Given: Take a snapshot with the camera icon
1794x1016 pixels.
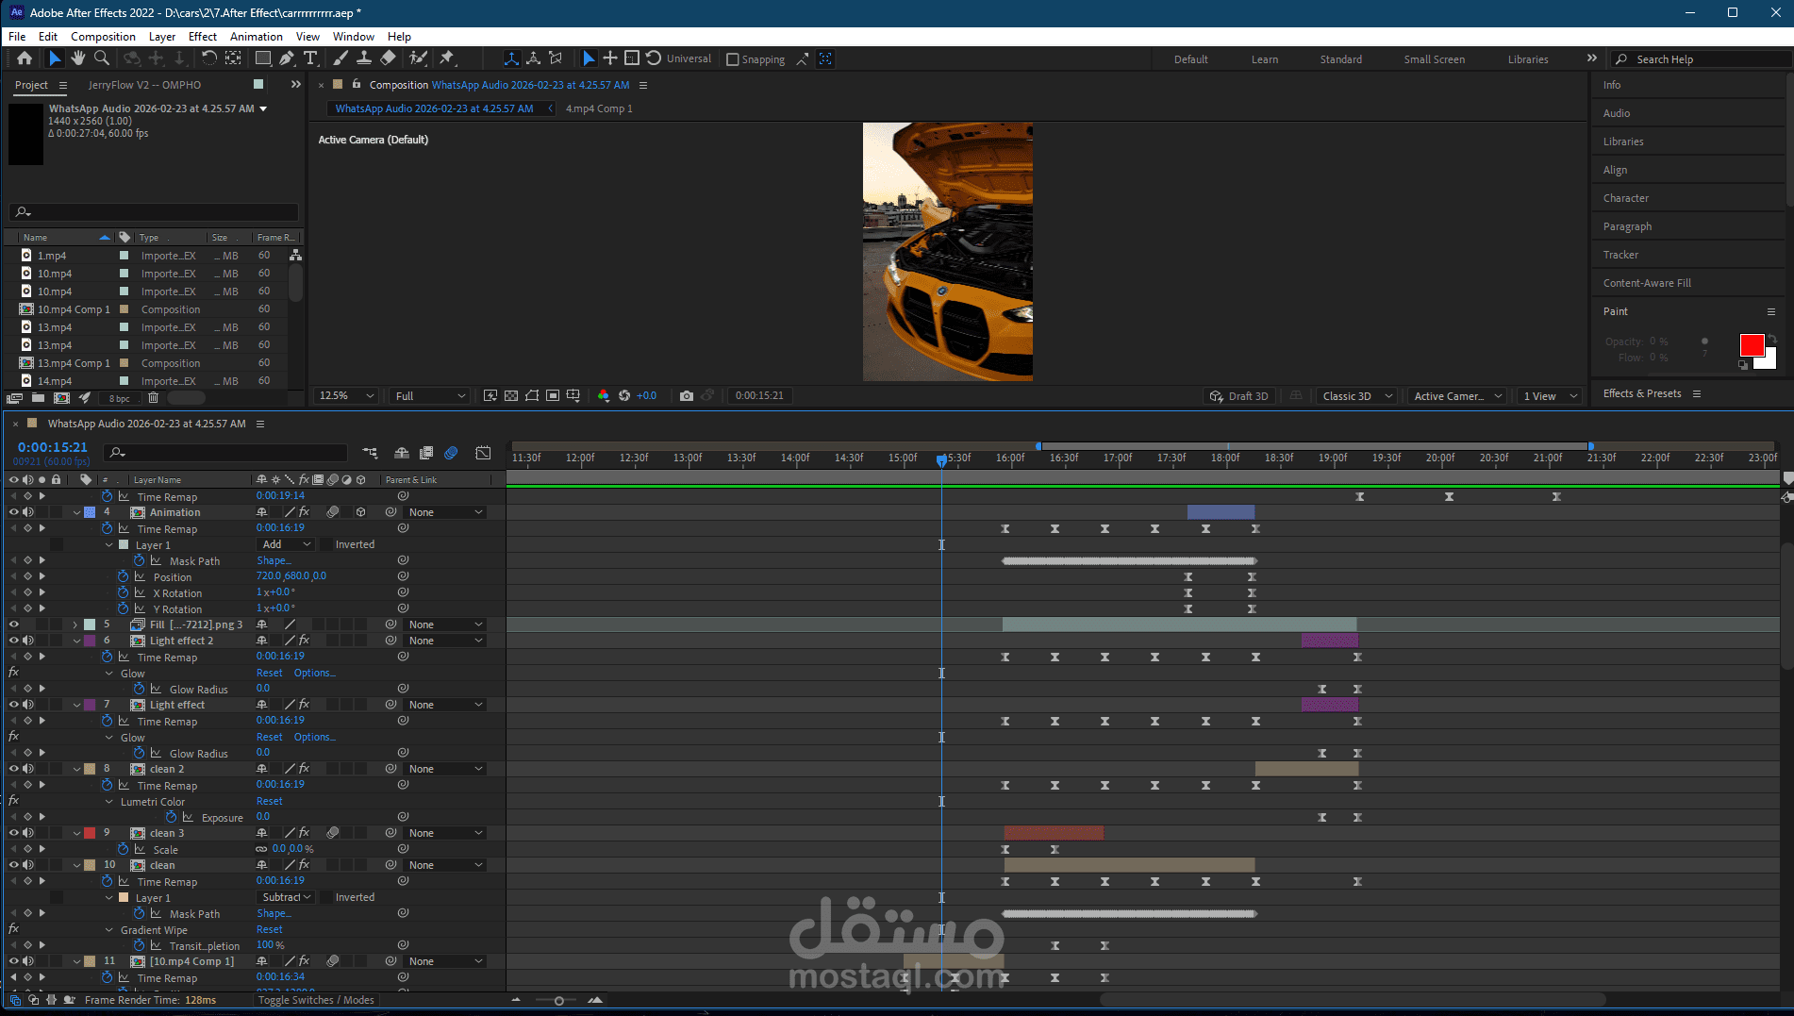Looking at the screenshot, I should tap(687, 396).
